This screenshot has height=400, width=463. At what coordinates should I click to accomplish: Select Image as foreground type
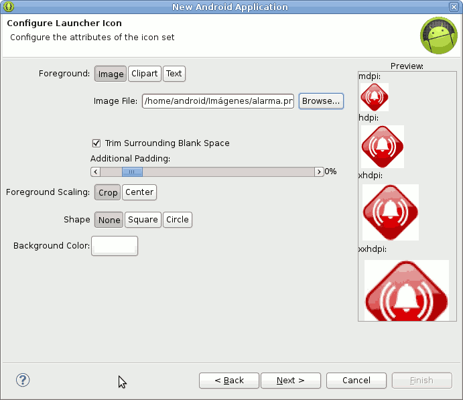point(111,74)
